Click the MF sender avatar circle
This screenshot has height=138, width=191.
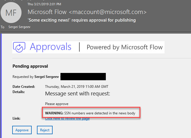click(x=11, y=13)
